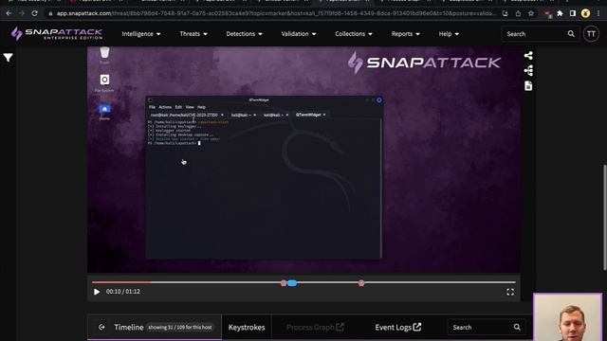This screenshot has height=341, width=607.
Task: Click the Home folder icon on the Kali desktop
Action: [x=104, y=112]
